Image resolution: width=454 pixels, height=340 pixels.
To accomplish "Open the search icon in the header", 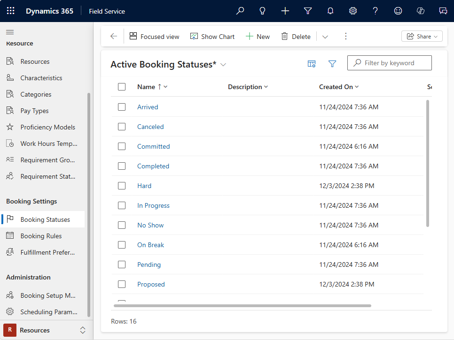I will click(x=240, y=11).
